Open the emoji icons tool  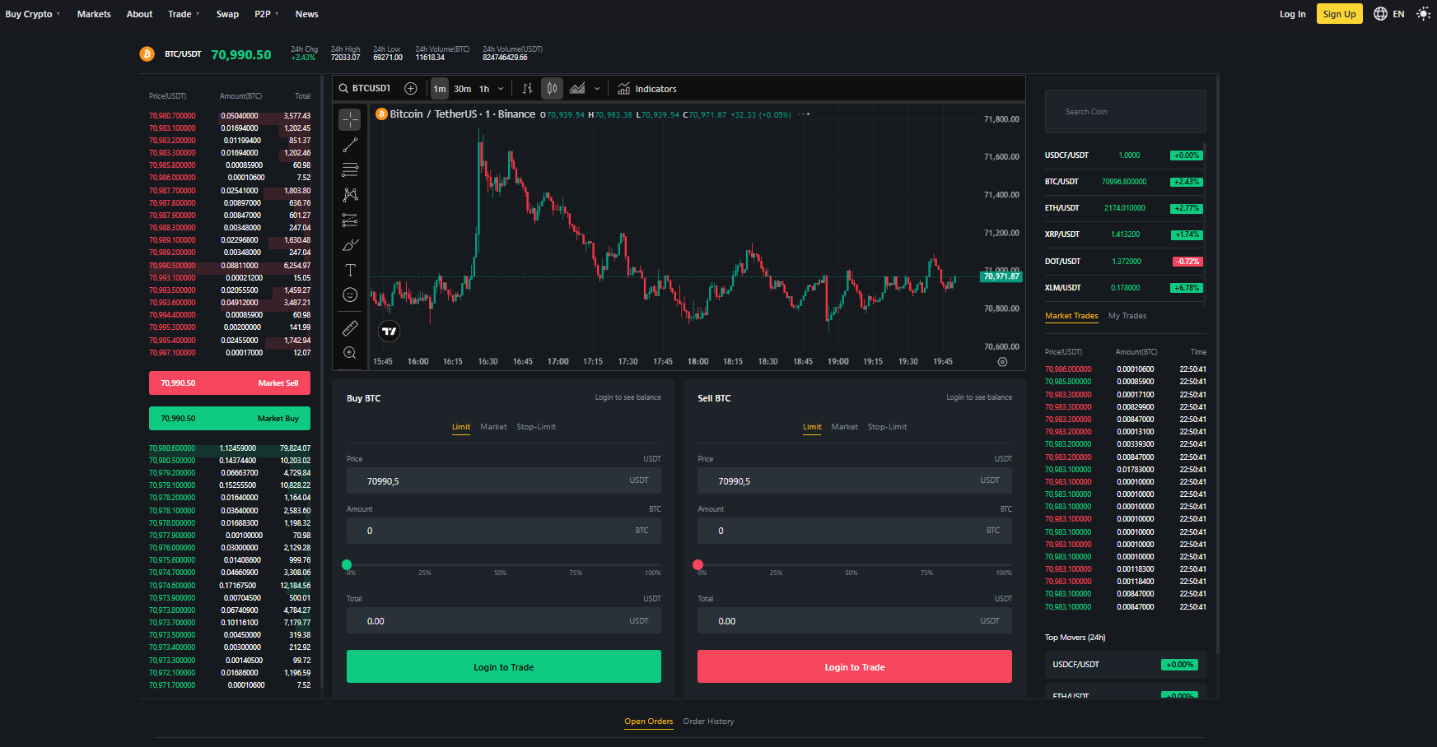[x=350, y=295]
